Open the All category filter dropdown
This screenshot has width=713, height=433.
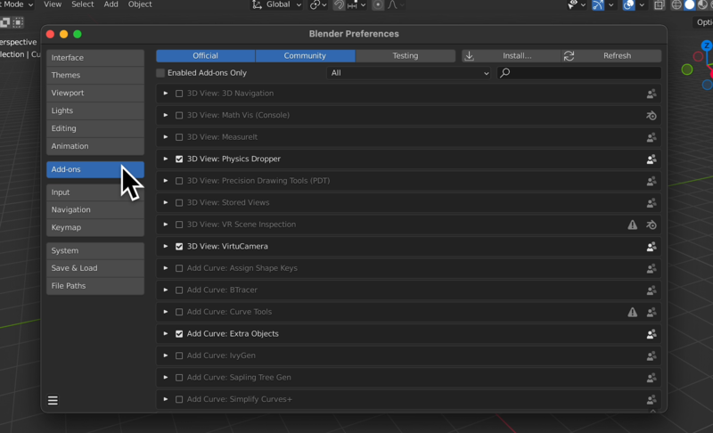tap(408, 73)
